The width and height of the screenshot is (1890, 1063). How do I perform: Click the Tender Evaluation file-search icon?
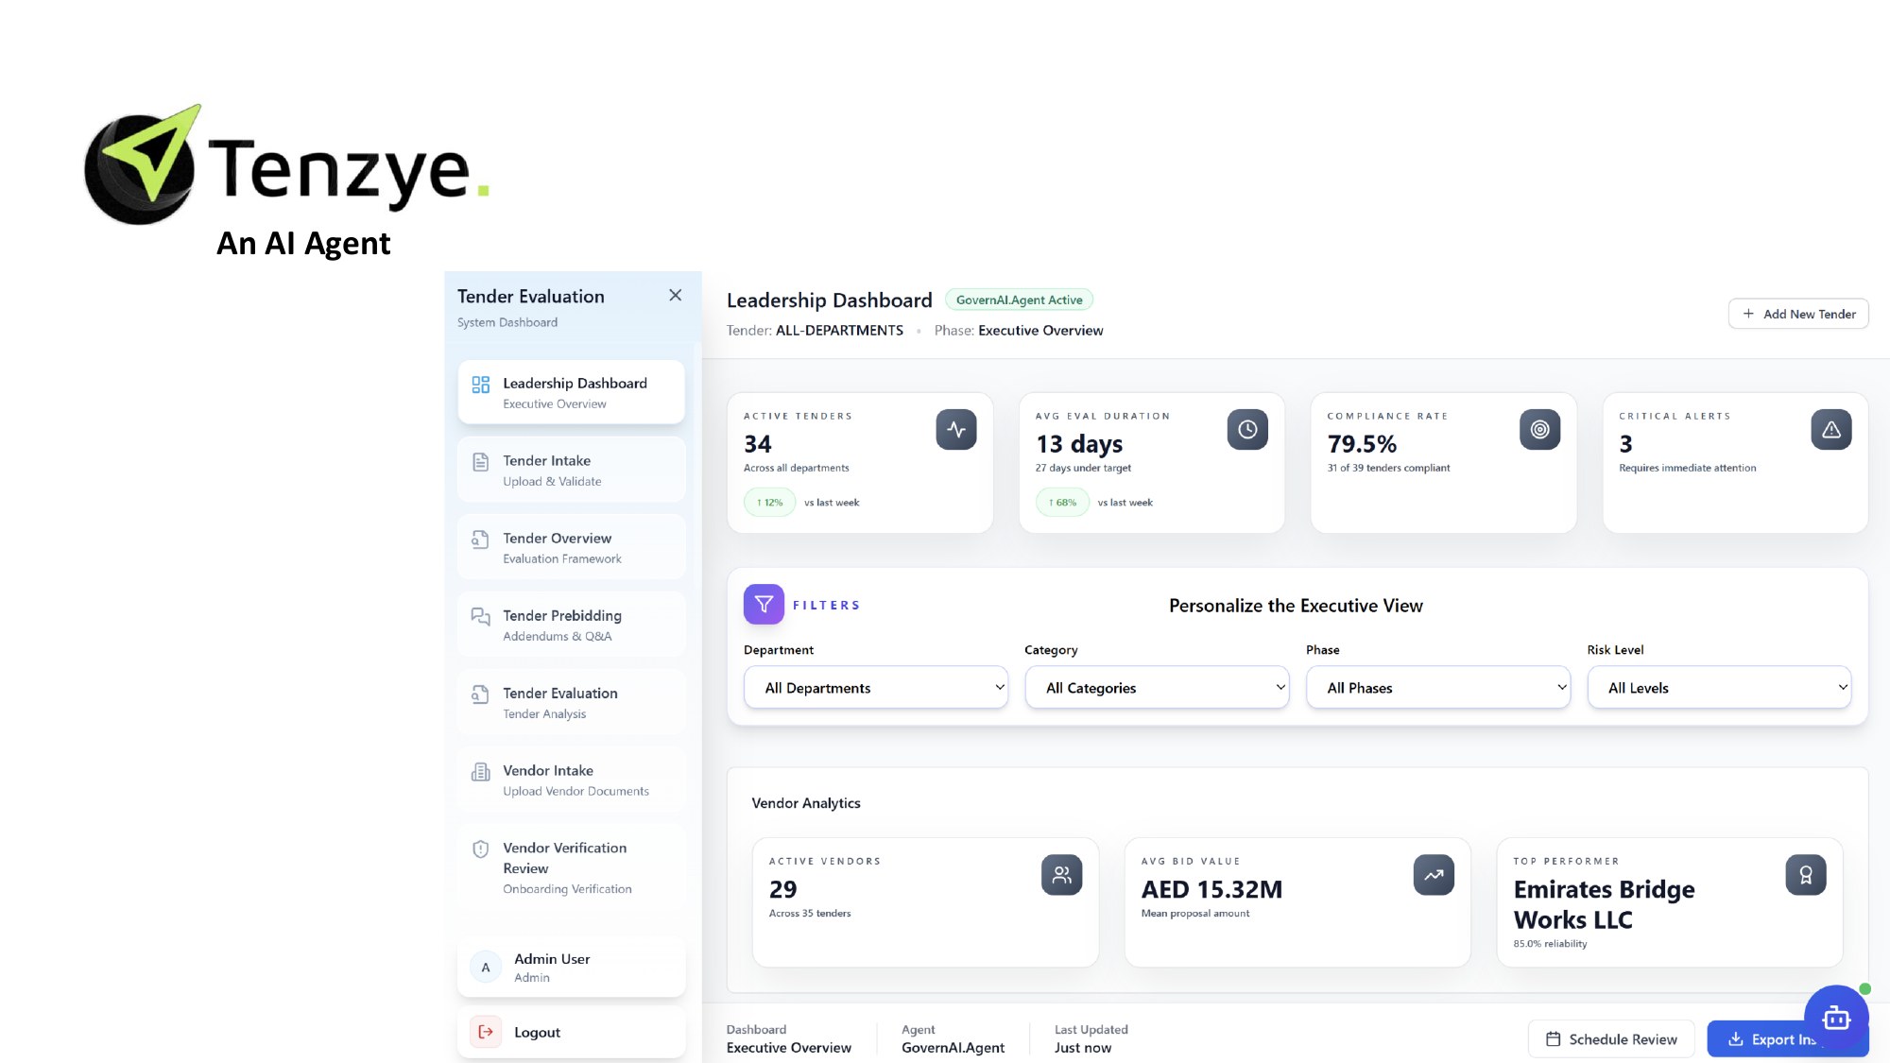click(x=480, y=694)
